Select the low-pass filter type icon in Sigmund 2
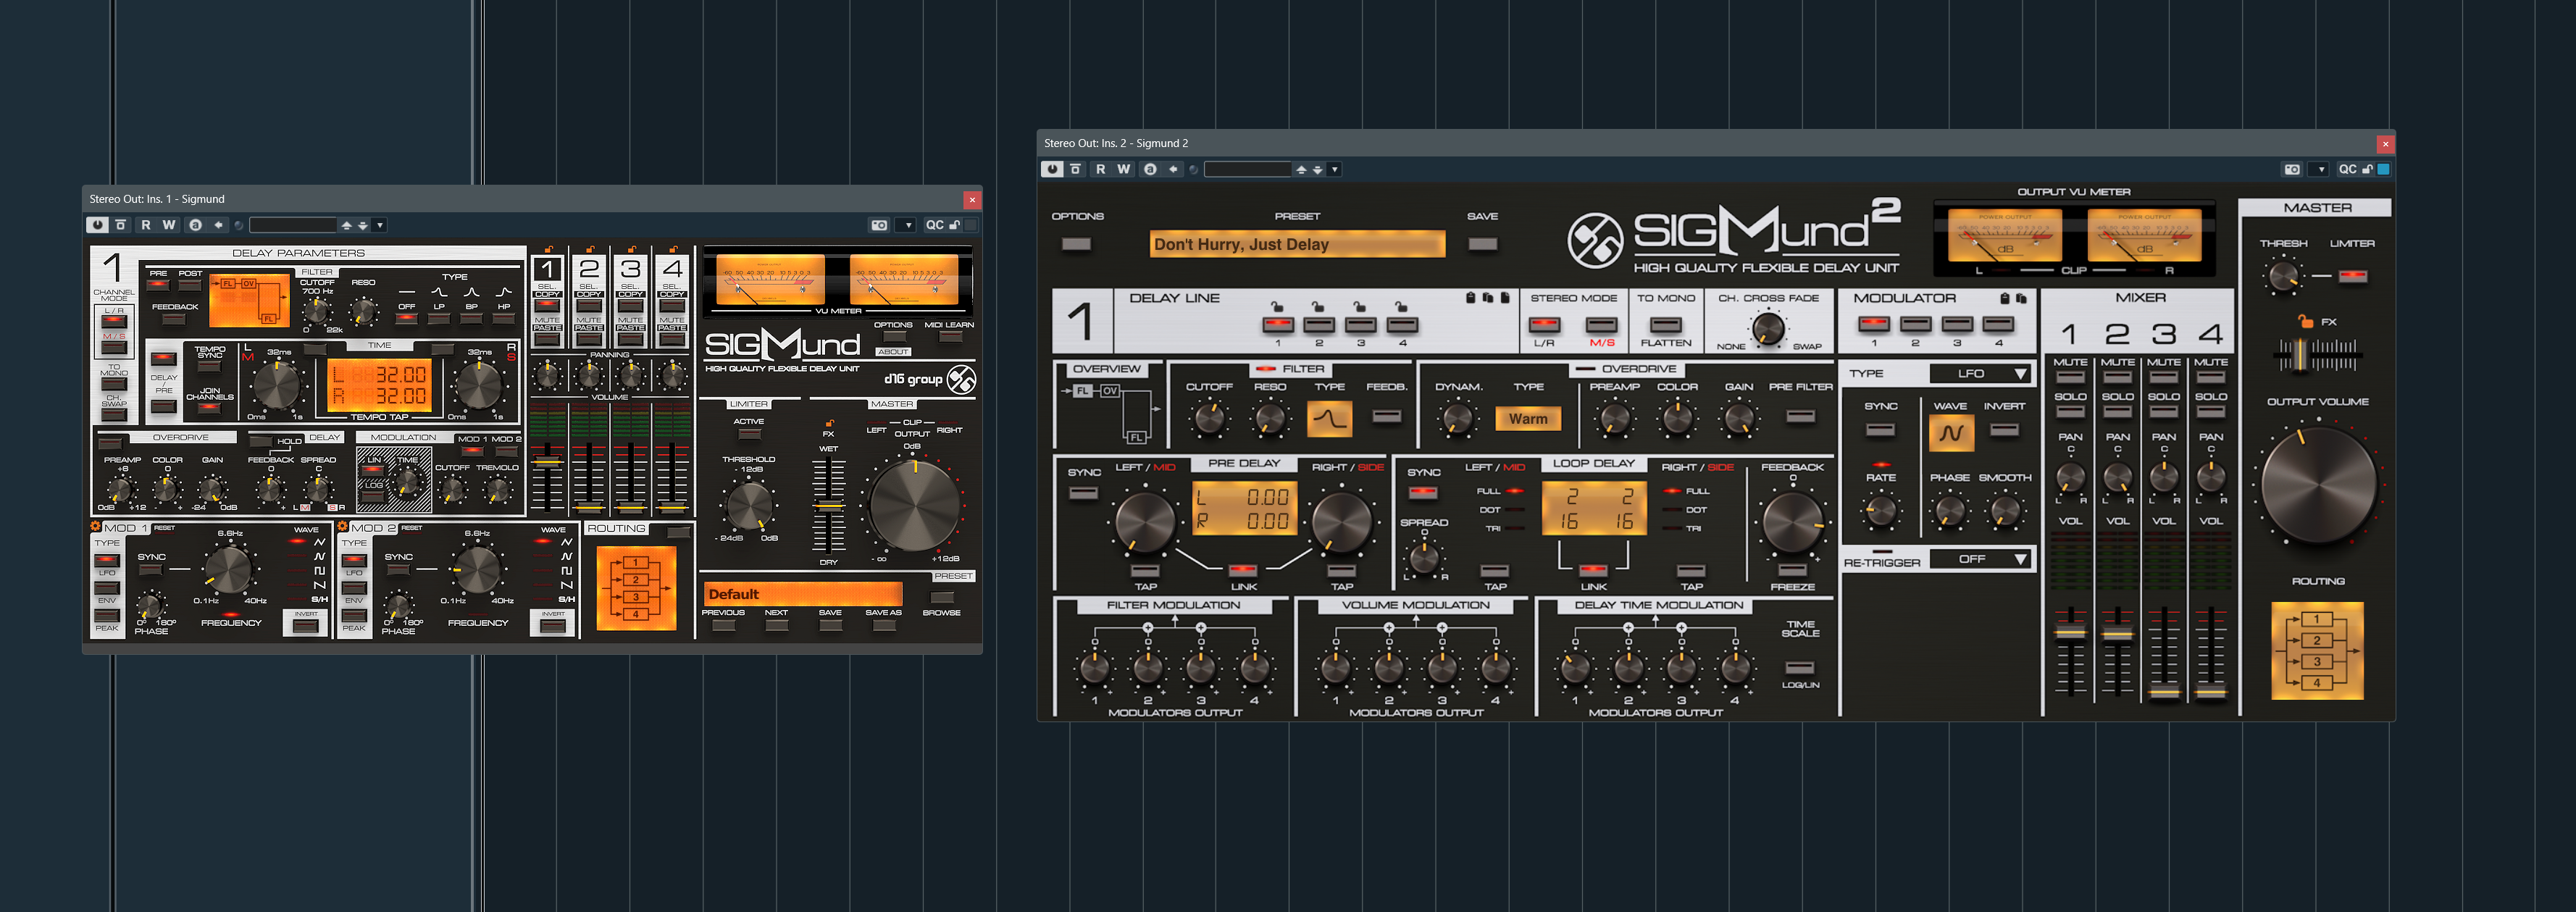 pyautogui.click(x=1329, y=418)
